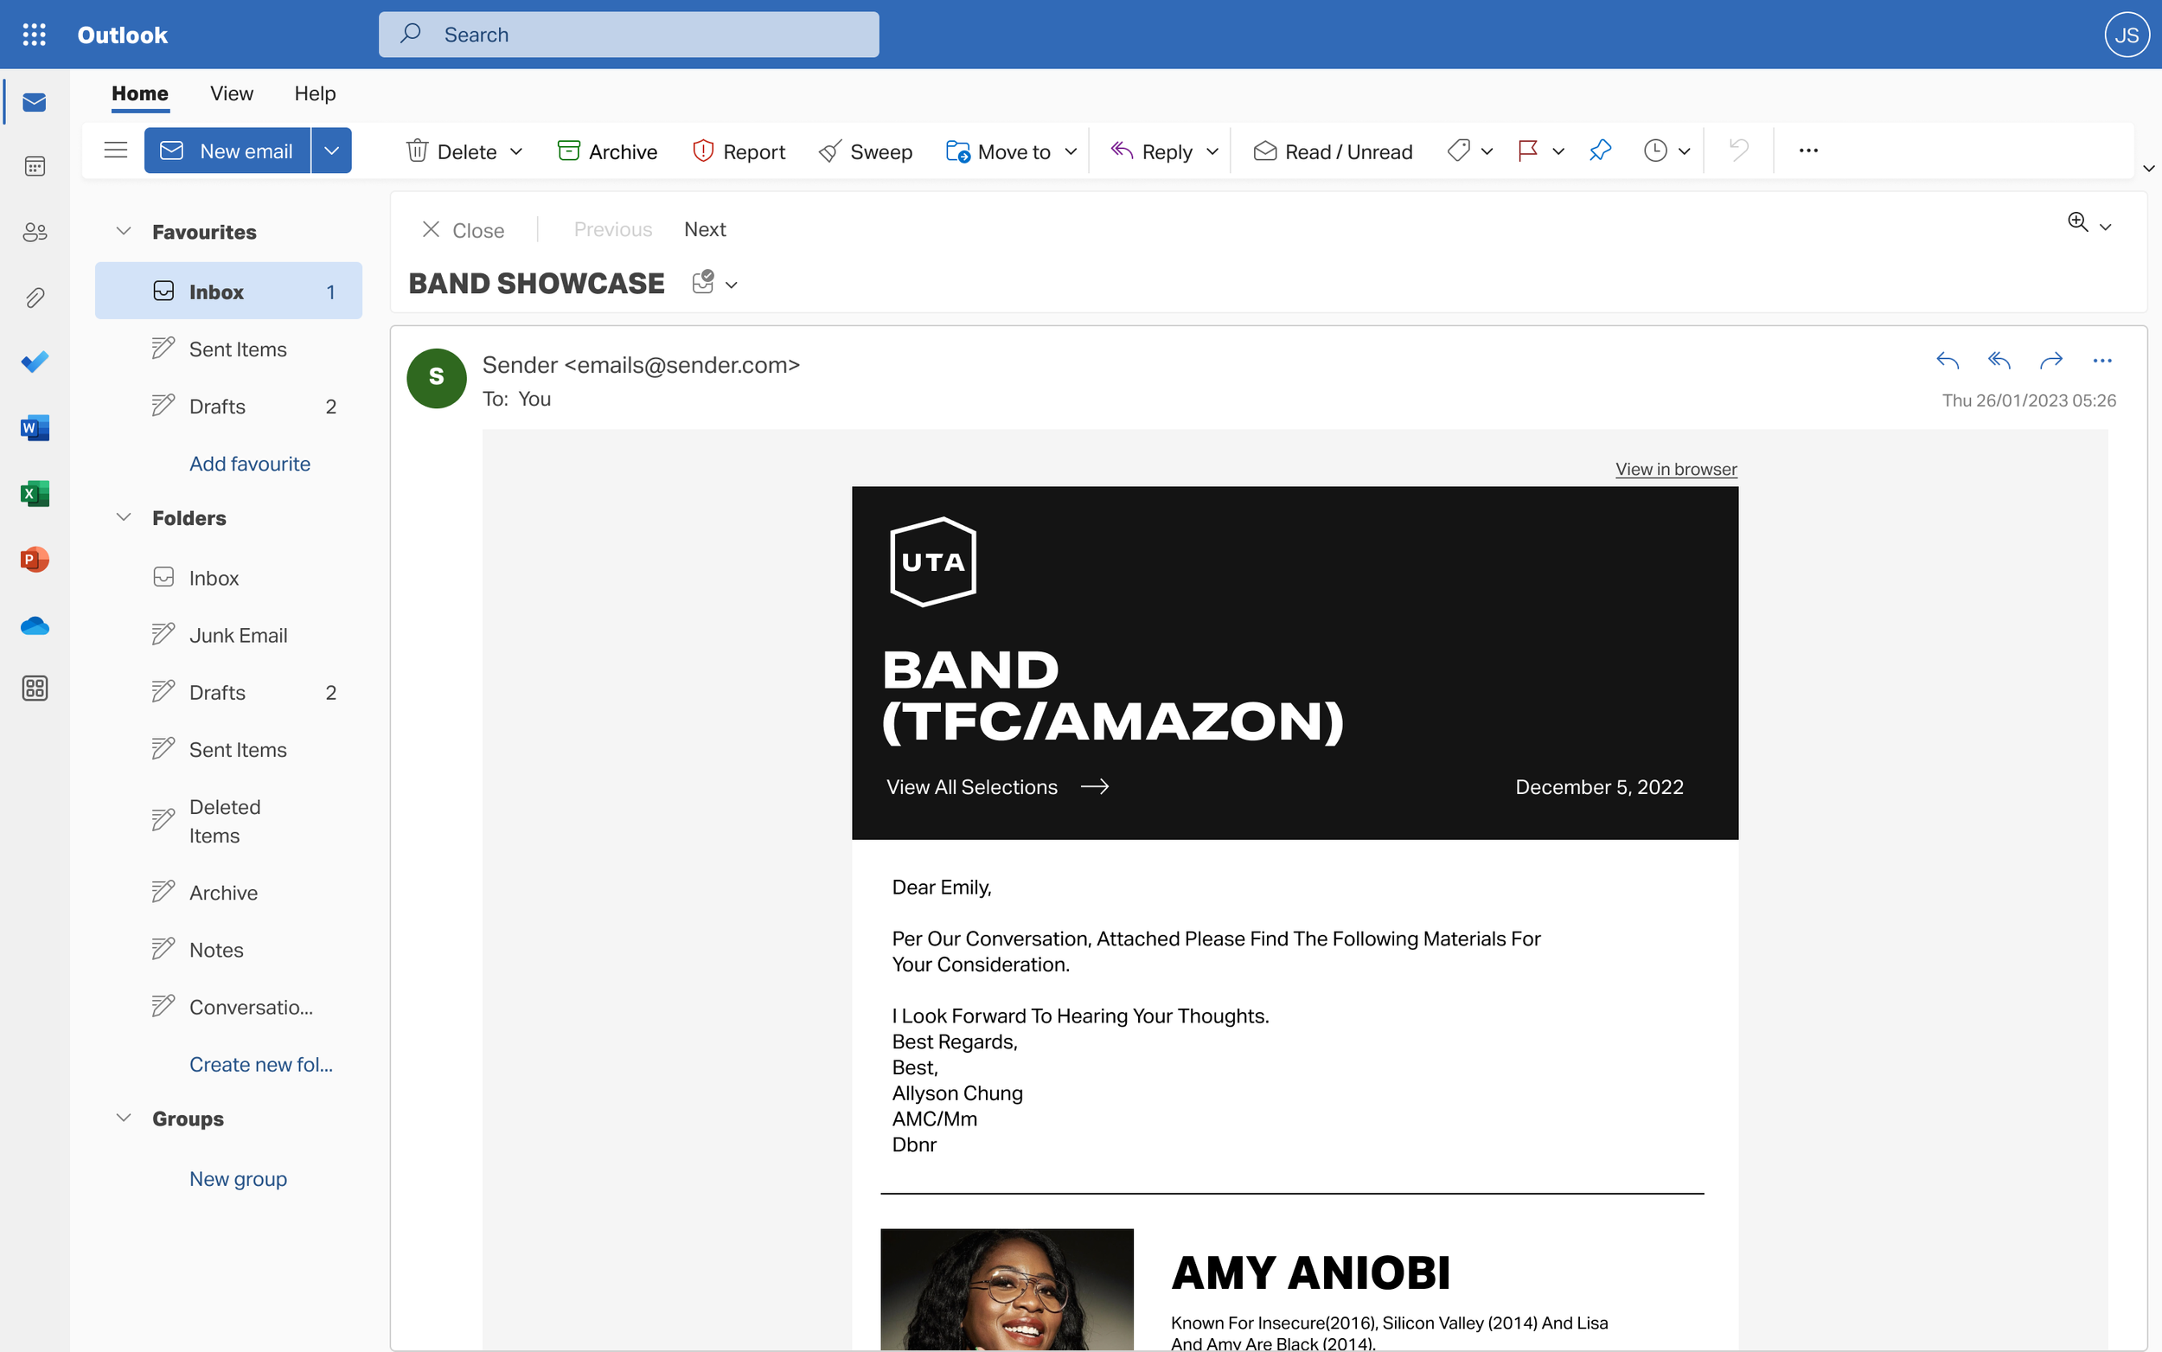Open the Help menu

pos(314,93)
